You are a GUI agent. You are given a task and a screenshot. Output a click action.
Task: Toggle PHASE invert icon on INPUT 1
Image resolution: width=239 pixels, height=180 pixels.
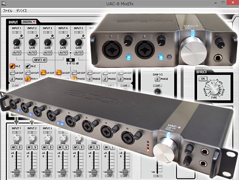point(12,79)
